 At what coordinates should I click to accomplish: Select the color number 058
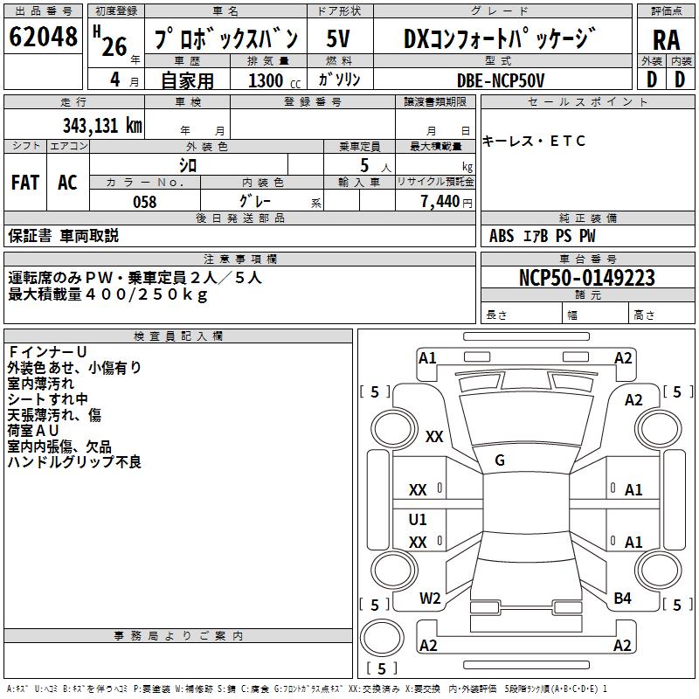coord(145,202)
